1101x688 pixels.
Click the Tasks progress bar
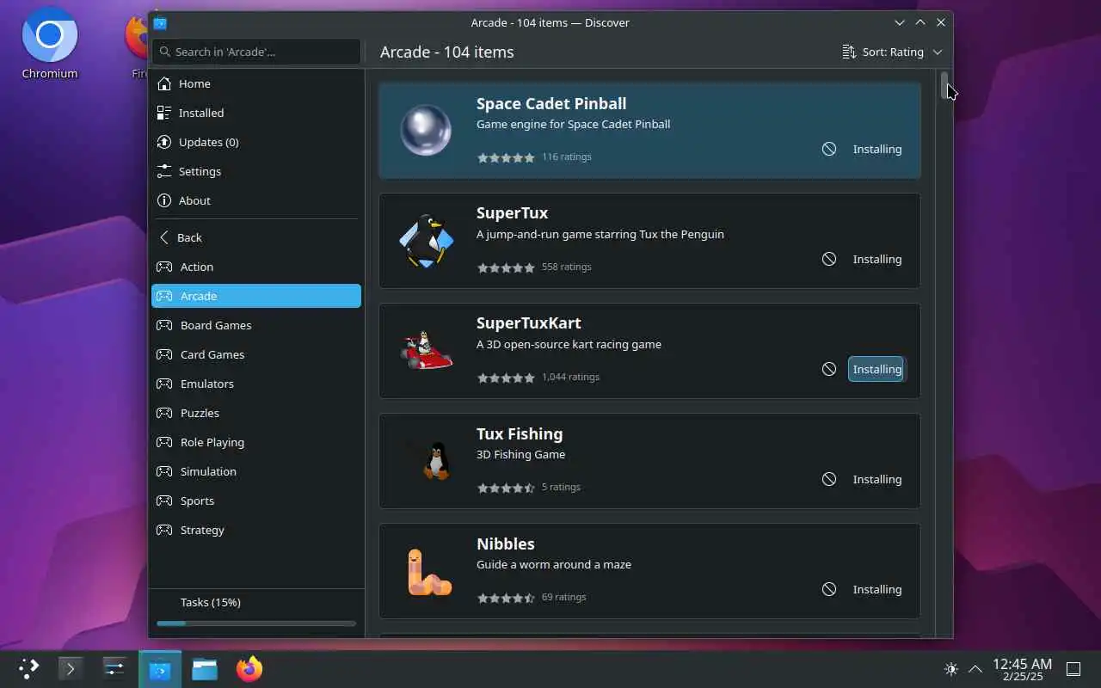pos(256,623)
